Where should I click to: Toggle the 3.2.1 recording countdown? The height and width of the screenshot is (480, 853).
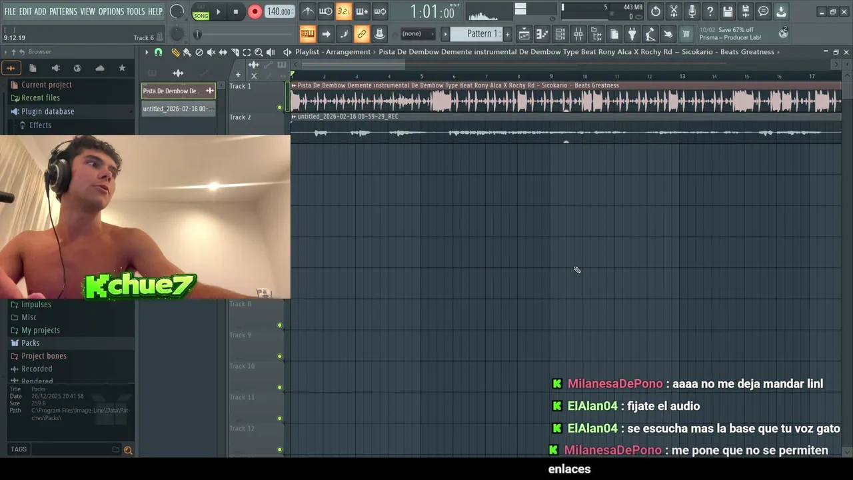(344, 11)
